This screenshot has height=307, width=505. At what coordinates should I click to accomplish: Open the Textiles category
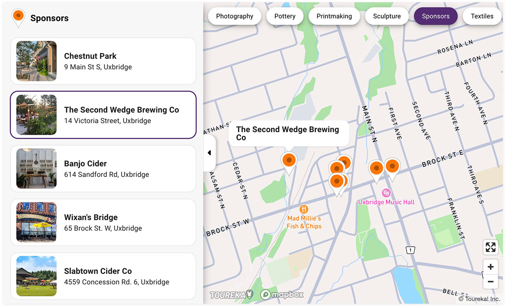[482, 16]
